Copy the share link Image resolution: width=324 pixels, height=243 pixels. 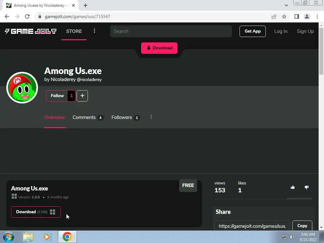302,226
